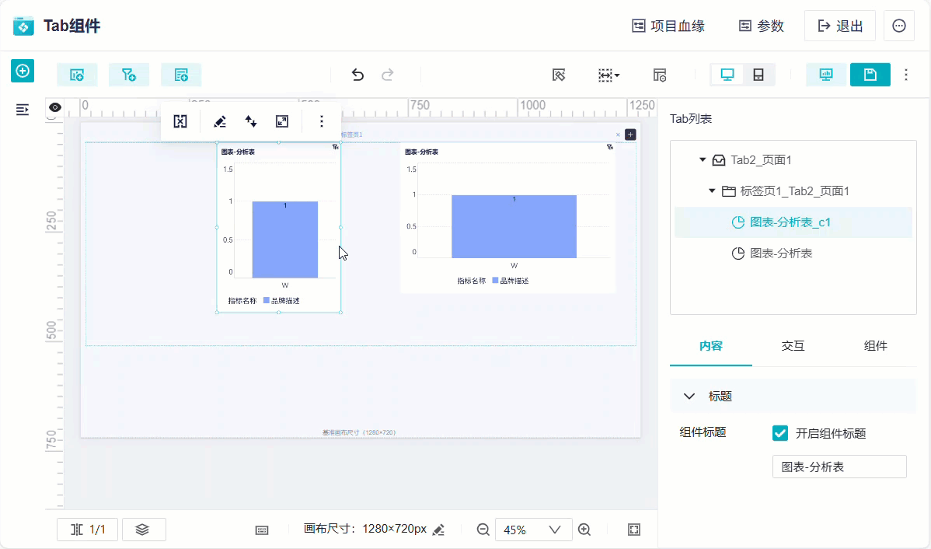Open the top toolbar more options menu

906,75
